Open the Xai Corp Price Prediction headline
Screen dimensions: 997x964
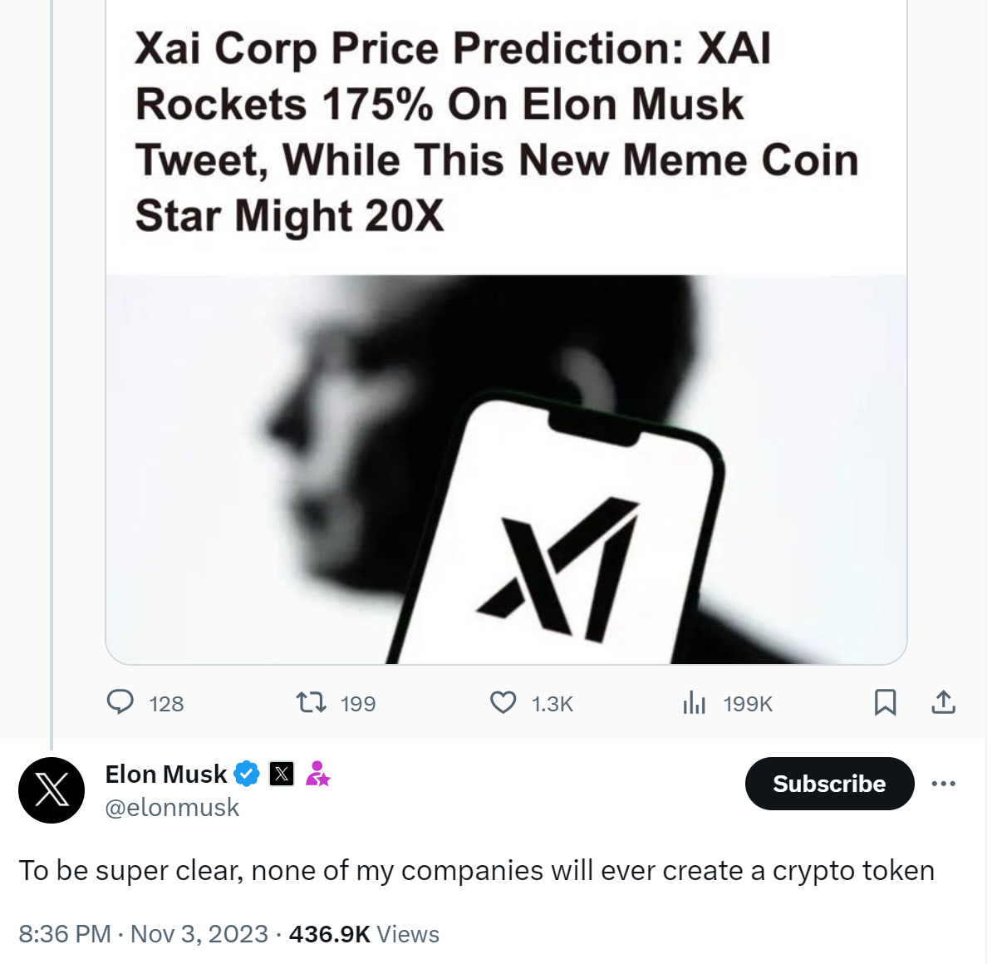coord(496,131)
